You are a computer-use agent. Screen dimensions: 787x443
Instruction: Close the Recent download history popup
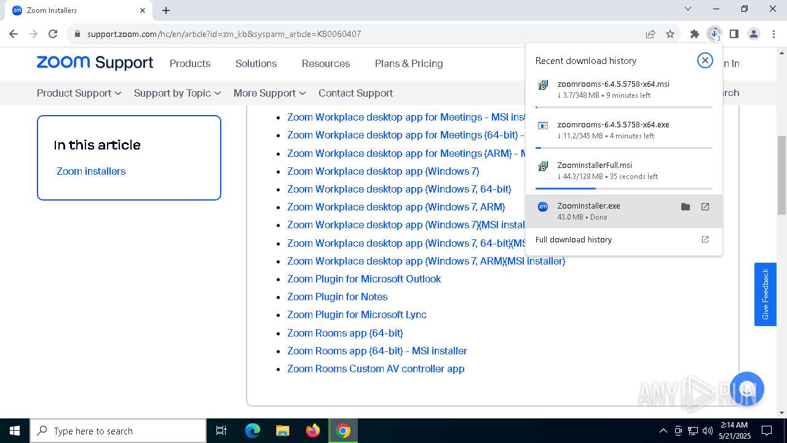pos(705,60)
